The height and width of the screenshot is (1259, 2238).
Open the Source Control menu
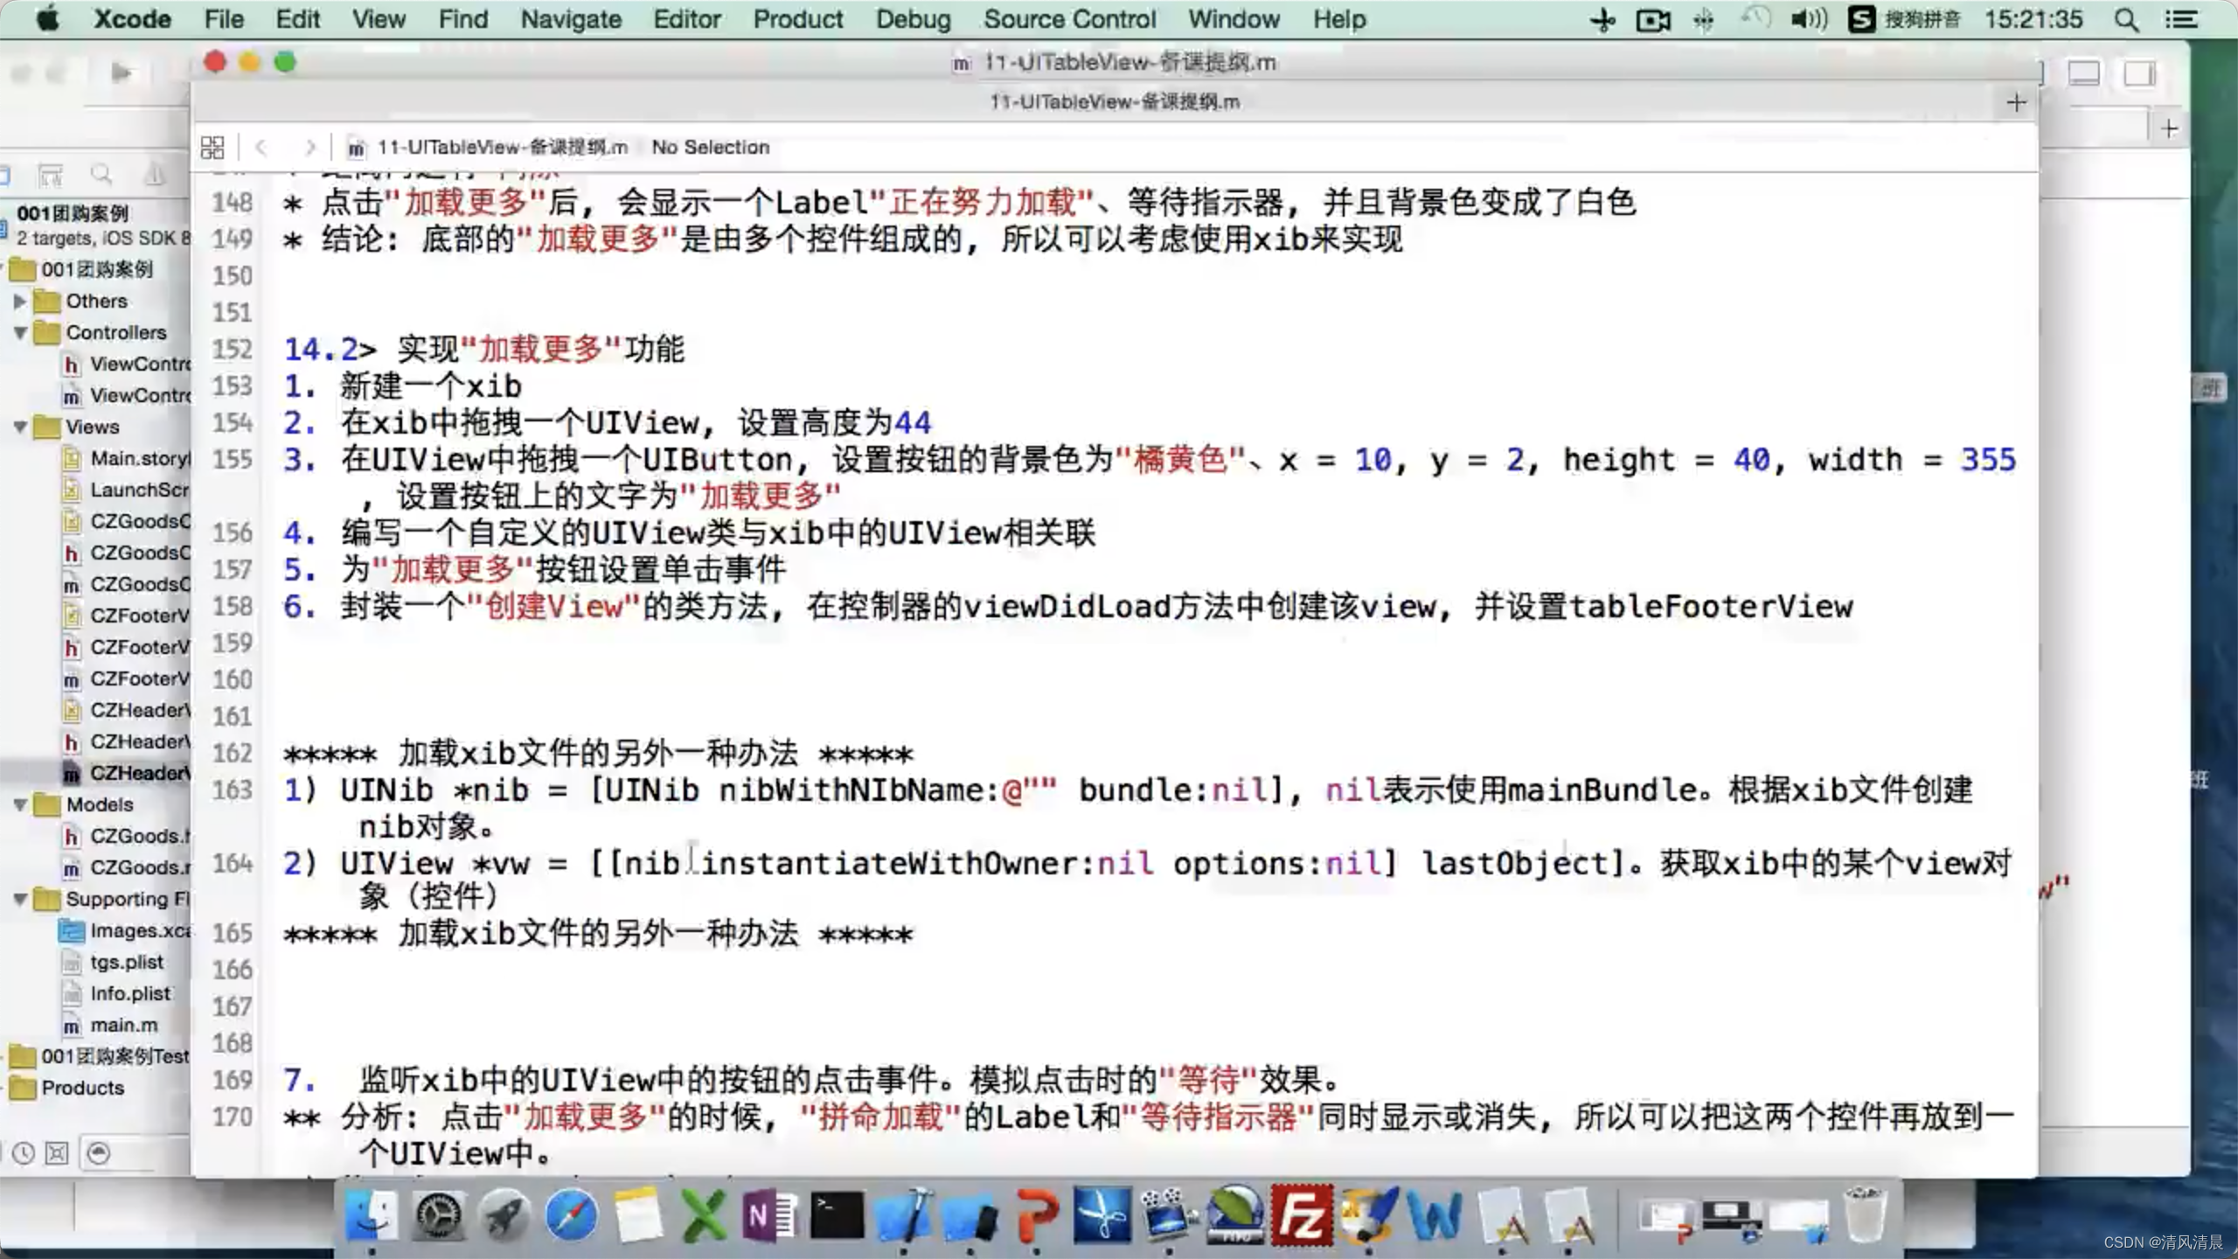click(x=1070, y=19)
